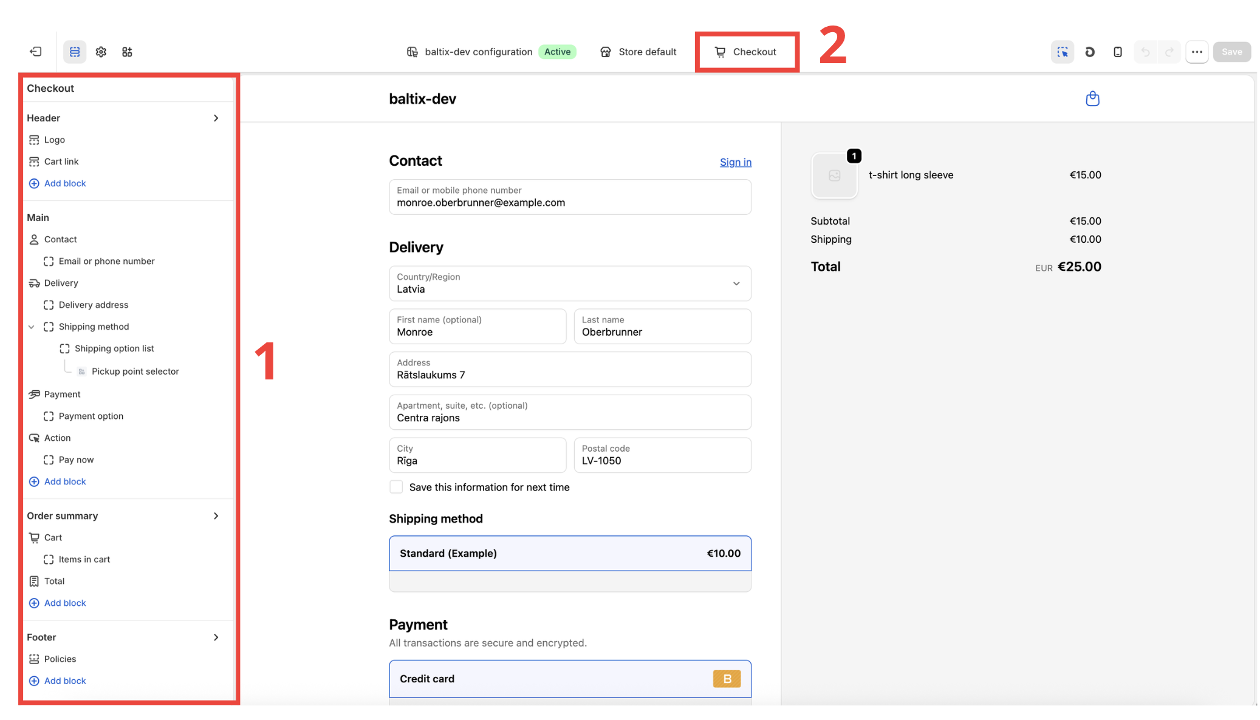This screenshot has height=720, width=1260.
Task: Click the Payment card icon
Action: click(x=34, y=394)
